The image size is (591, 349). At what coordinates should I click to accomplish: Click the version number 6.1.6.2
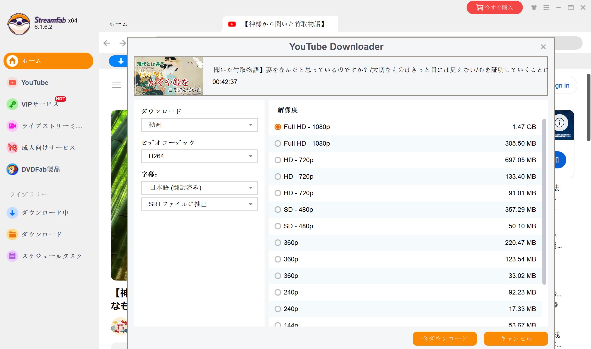point(43,27)
